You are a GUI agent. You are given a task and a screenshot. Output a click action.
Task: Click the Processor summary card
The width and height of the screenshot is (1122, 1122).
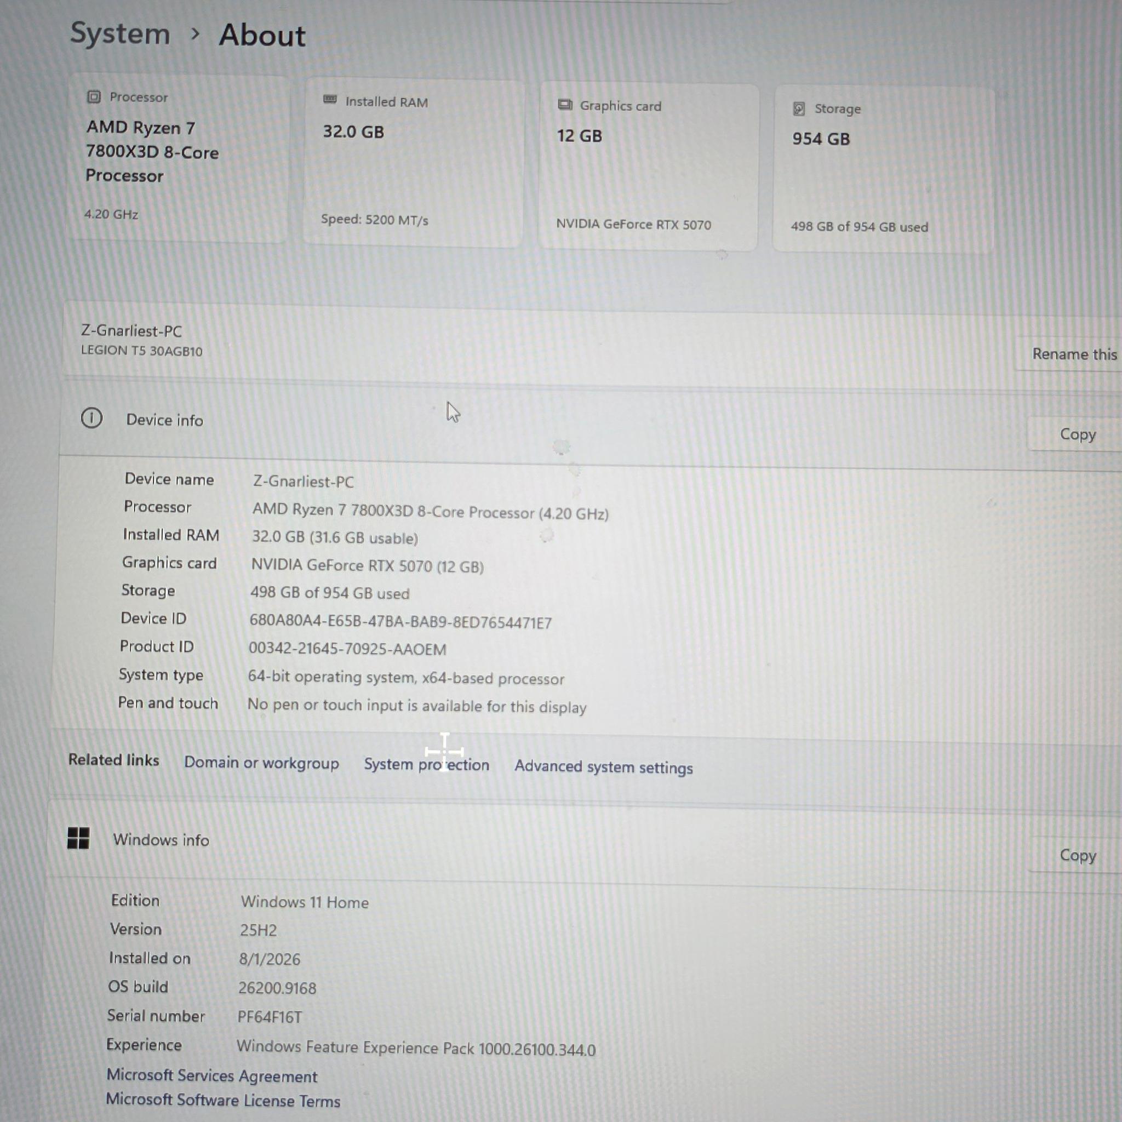(x=178, y=158)
